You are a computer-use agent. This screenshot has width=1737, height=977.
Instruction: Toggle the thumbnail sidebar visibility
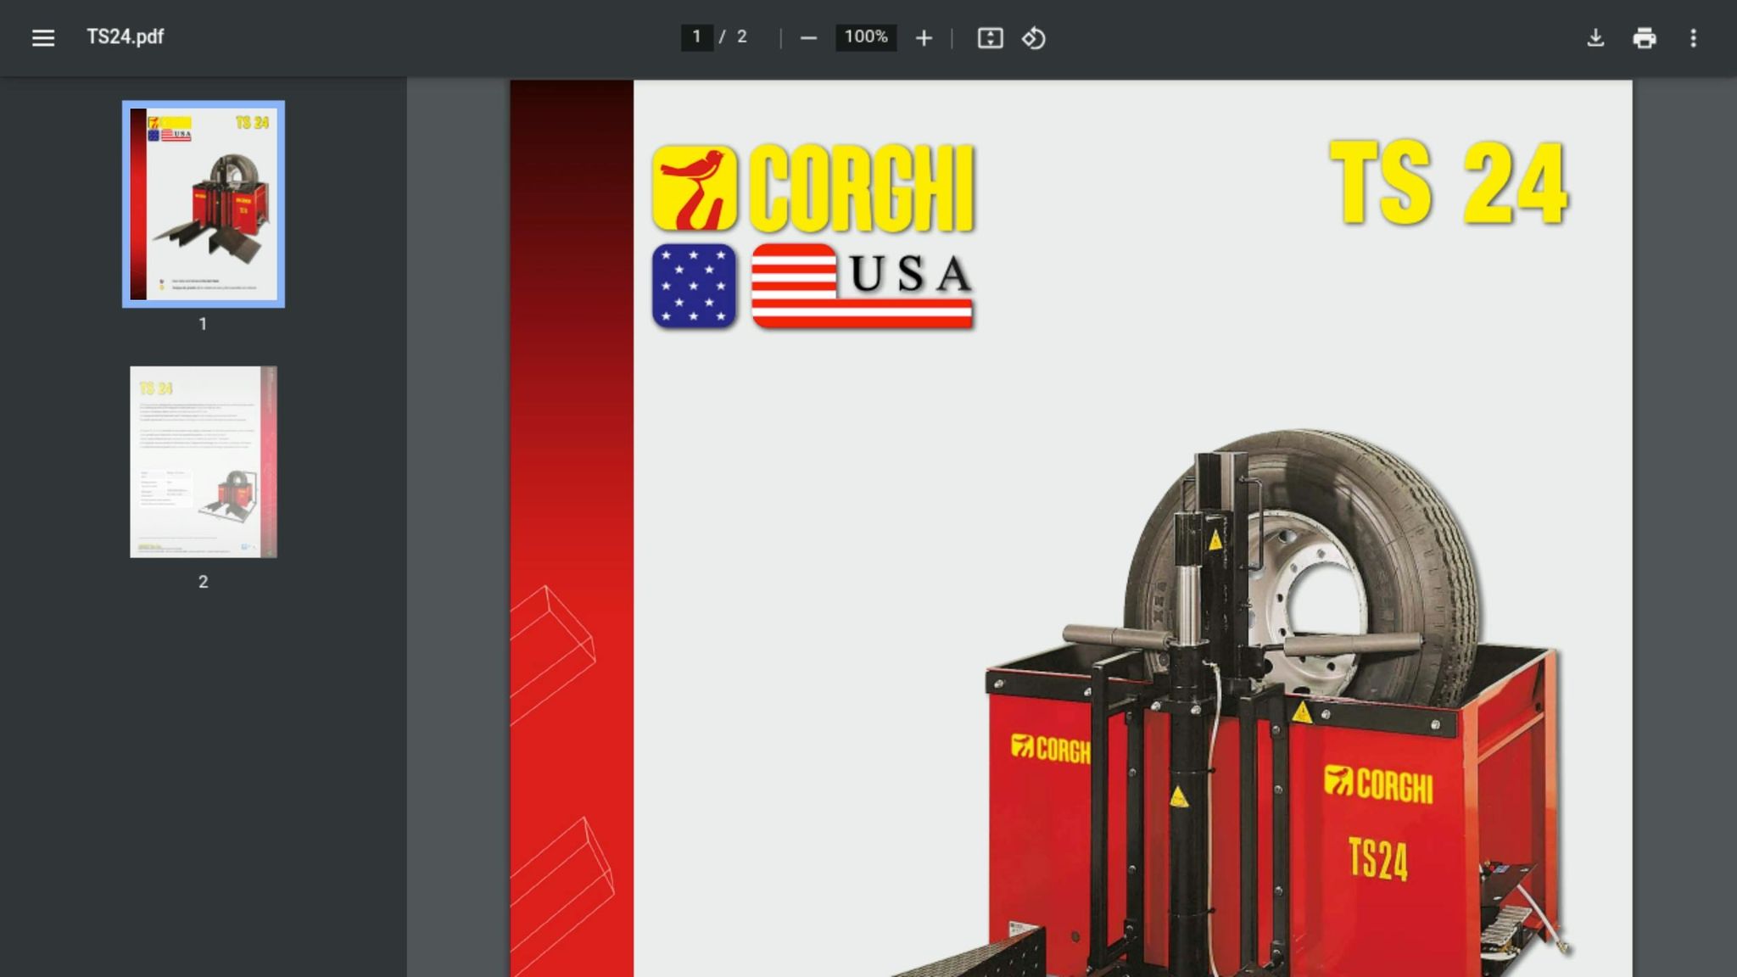click(42, 37)
